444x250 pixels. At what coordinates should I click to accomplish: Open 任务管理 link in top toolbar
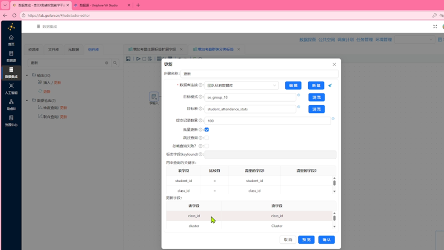[x=364, y=40]
